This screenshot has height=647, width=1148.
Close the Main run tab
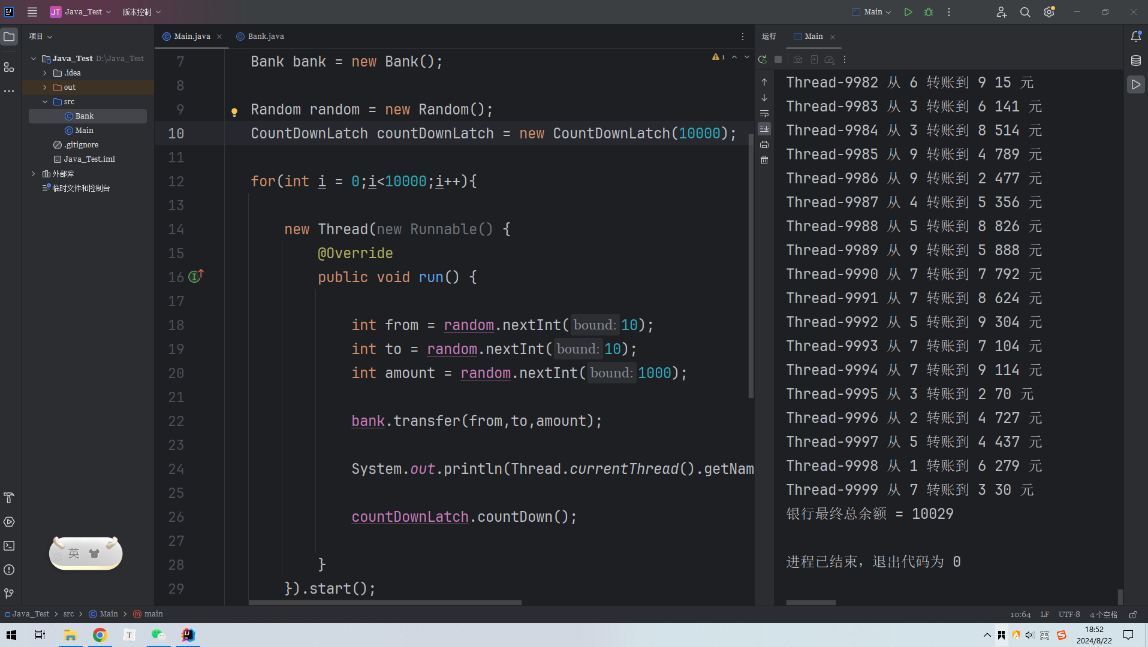coord(833,37)
